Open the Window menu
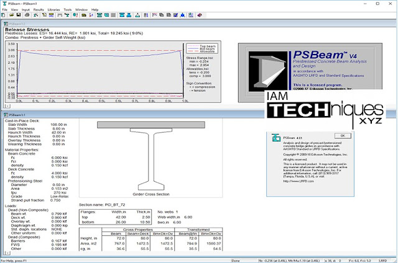The width and height of the screenshot is (398, 263). click(x=81, y=10)
